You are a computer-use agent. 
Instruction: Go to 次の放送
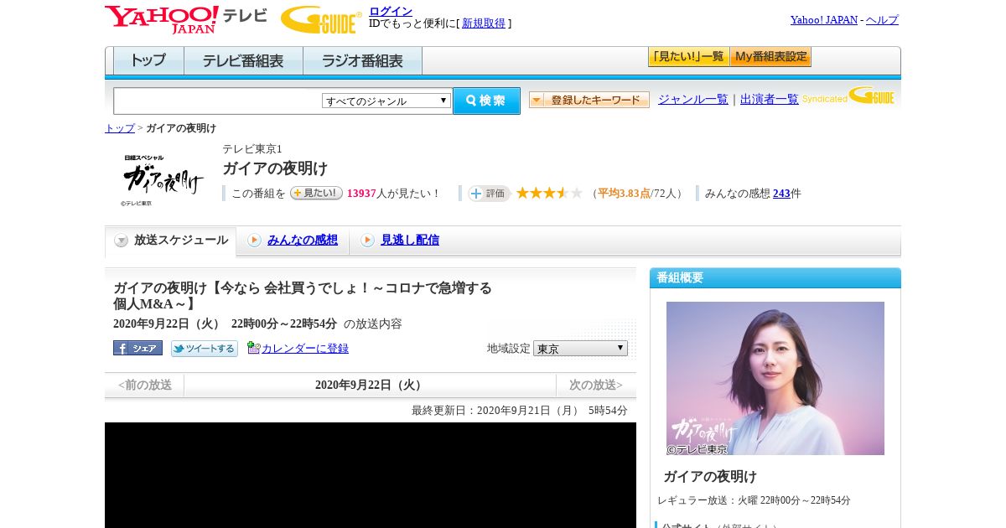coord(596,386)
